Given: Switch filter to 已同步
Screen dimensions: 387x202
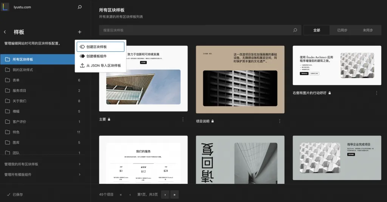Looking at the screenshot, I should click(342, 30).
